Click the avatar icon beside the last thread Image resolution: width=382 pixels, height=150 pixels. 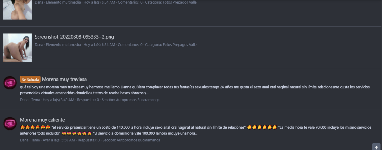[x=10, y=123]
